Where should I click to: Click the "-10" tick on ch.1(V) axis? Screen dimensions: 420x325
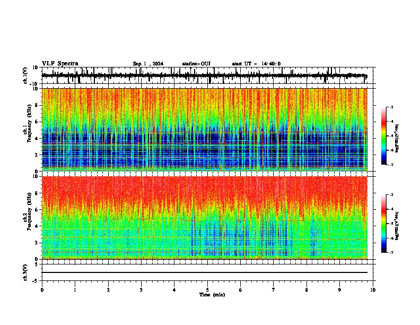point(34,83)
